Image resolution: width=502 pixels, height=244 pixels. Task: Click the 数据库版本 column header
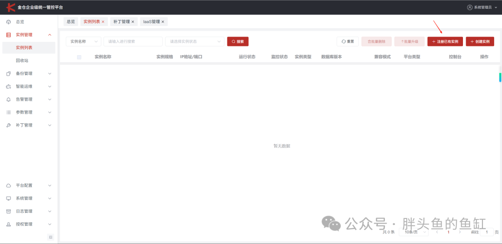tap(331, 57)
